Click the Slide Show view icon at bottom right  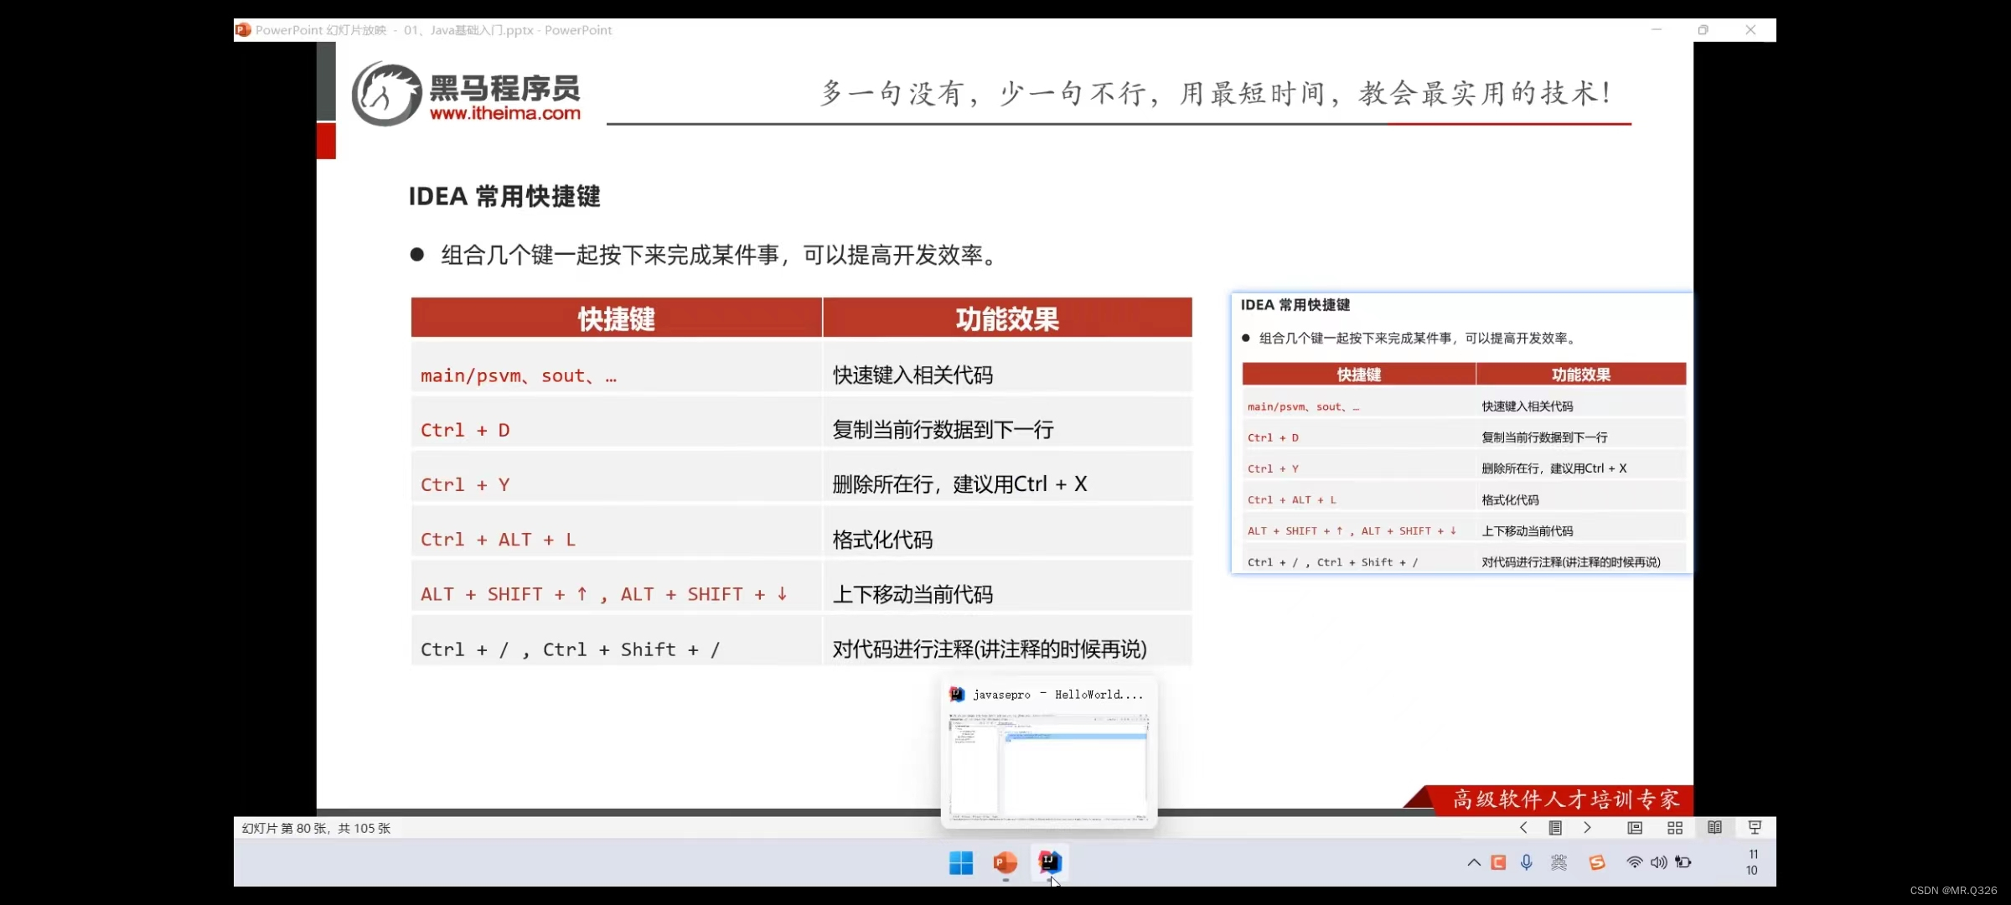click(1754, 828)
